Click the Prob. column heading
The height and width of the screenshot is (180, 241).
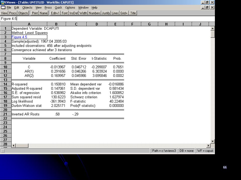(117, 58)
